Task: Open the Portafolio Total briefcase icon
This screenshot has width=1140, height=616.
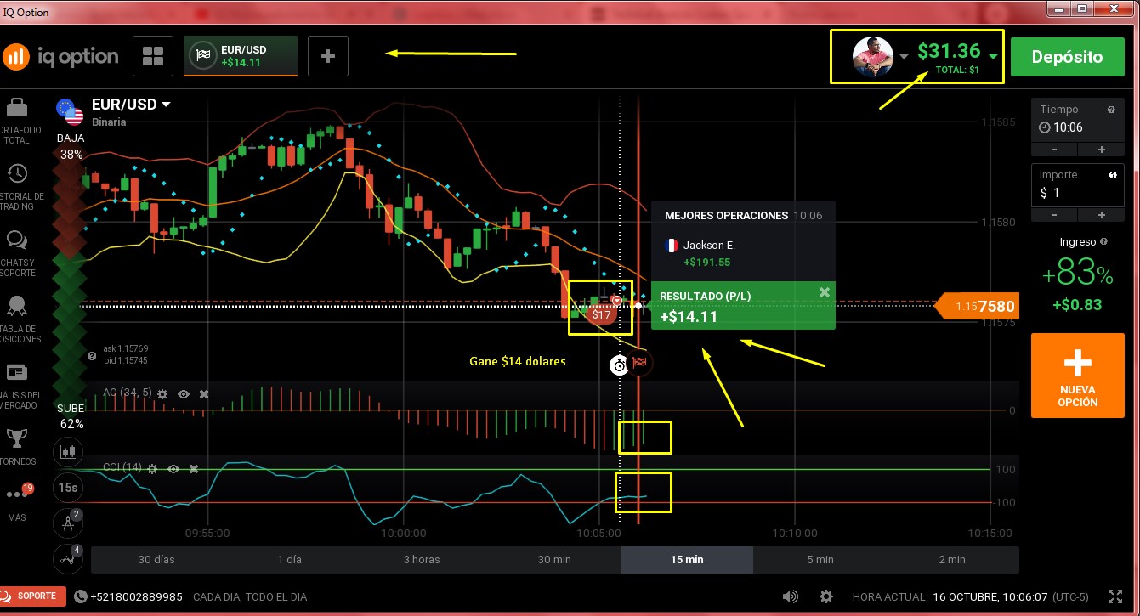Action: tap(16, 108)
